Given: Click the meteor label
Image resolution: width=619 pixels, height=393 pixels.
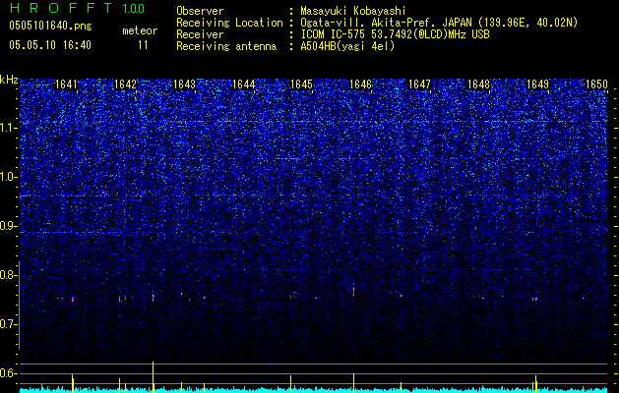Looking at the screenshot, I should (140, 30).
